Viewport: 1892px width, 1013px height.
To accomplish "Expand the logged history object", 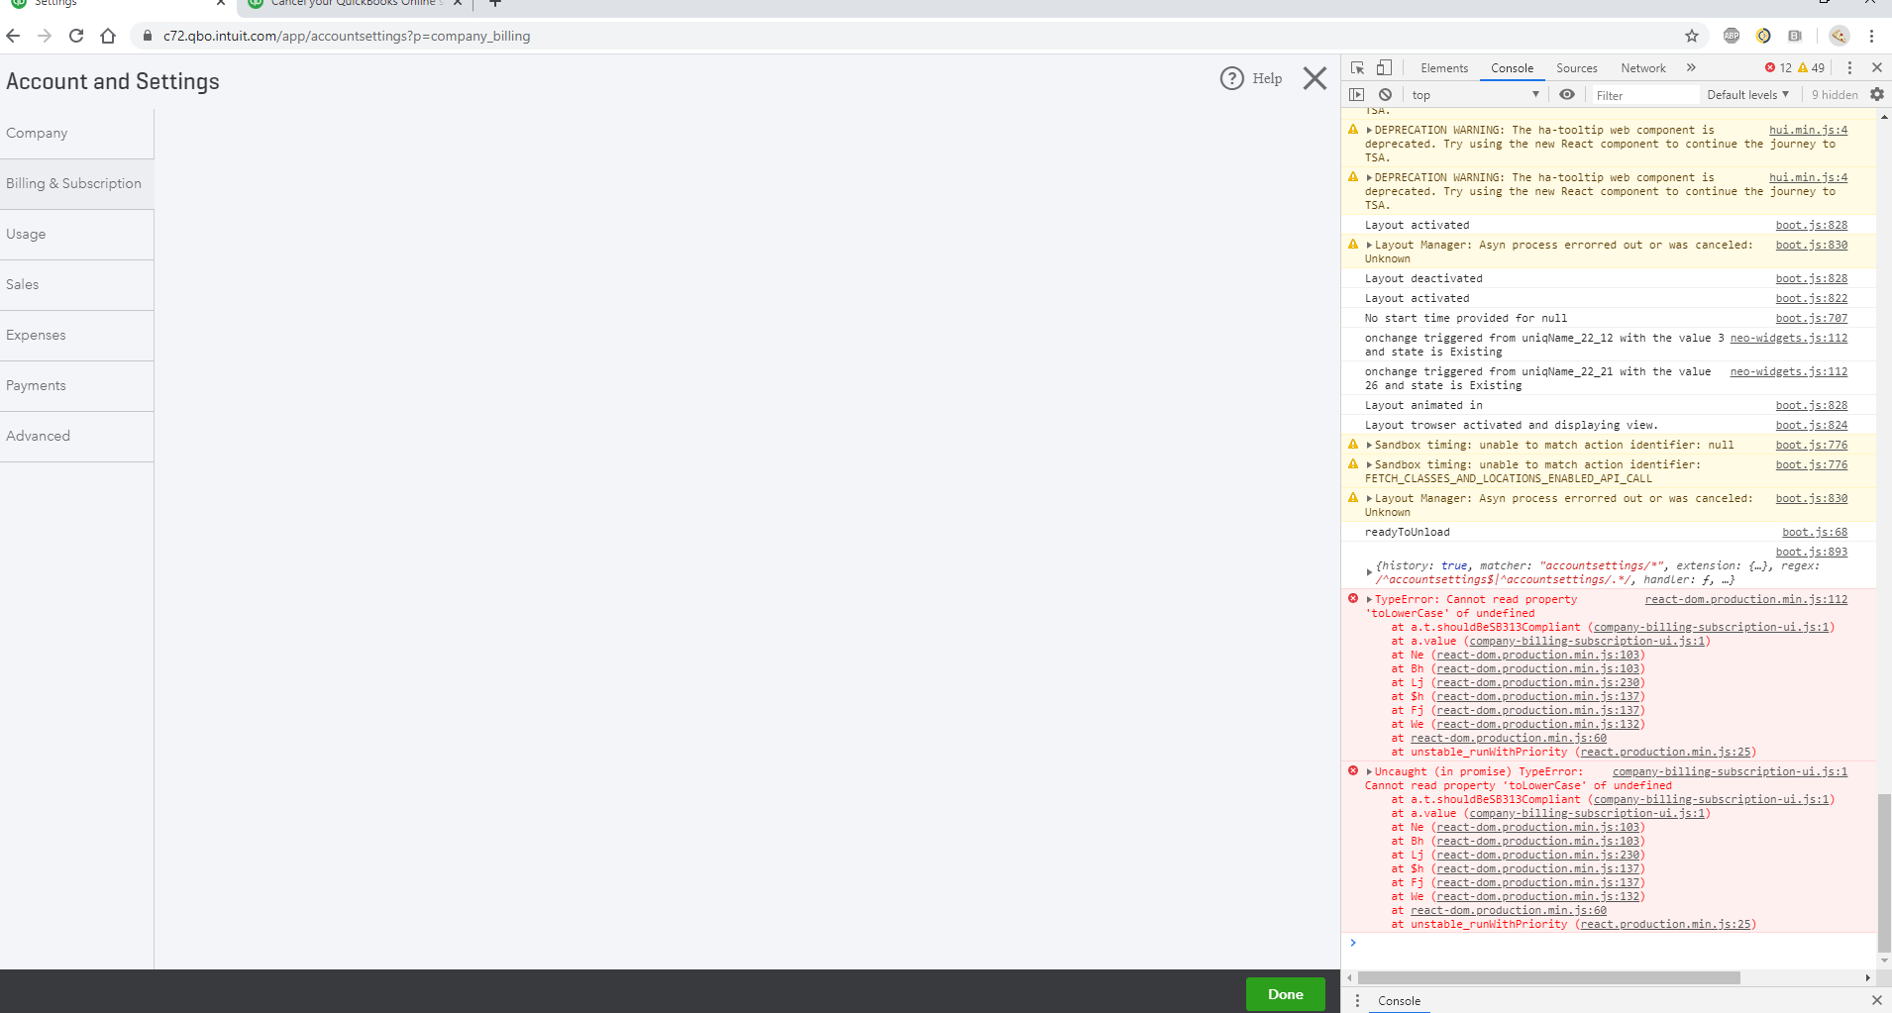I will click(1369, 572).
